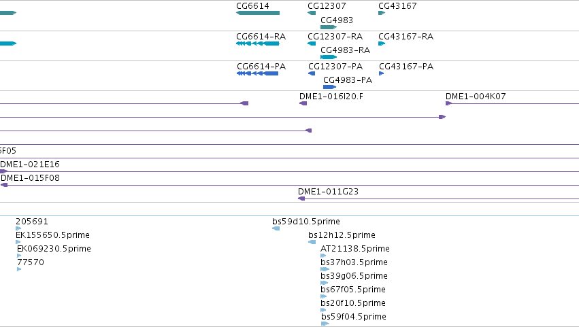Image resolution: width=579 pixels, height=327 pixels.
Task: Click the bs39g06.5prime label text
Action: pyautogui.click(x=354, y=276)
